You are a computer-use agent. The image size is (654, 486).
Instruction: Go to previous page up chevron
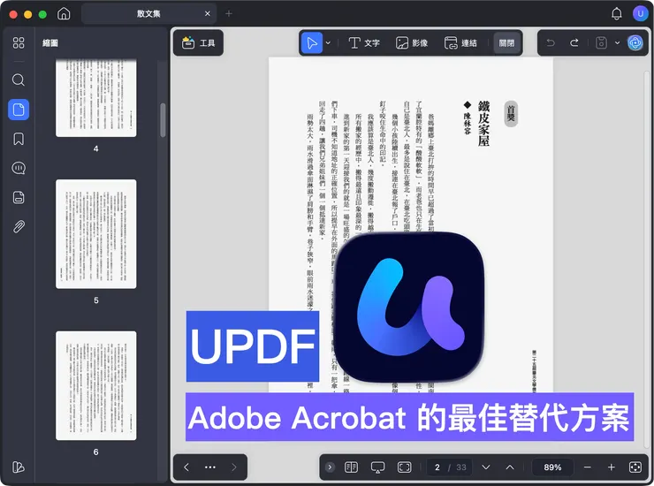510,467
